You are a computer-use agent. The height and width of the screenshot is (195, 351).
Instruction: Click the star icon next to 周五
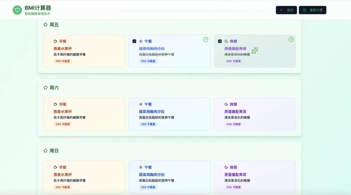click(x=45, y=24)
